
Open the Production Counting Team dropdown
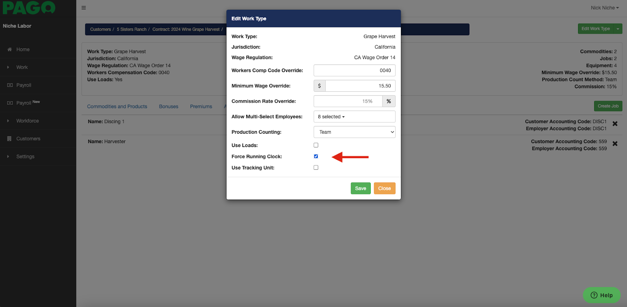[x=354, y=132]
